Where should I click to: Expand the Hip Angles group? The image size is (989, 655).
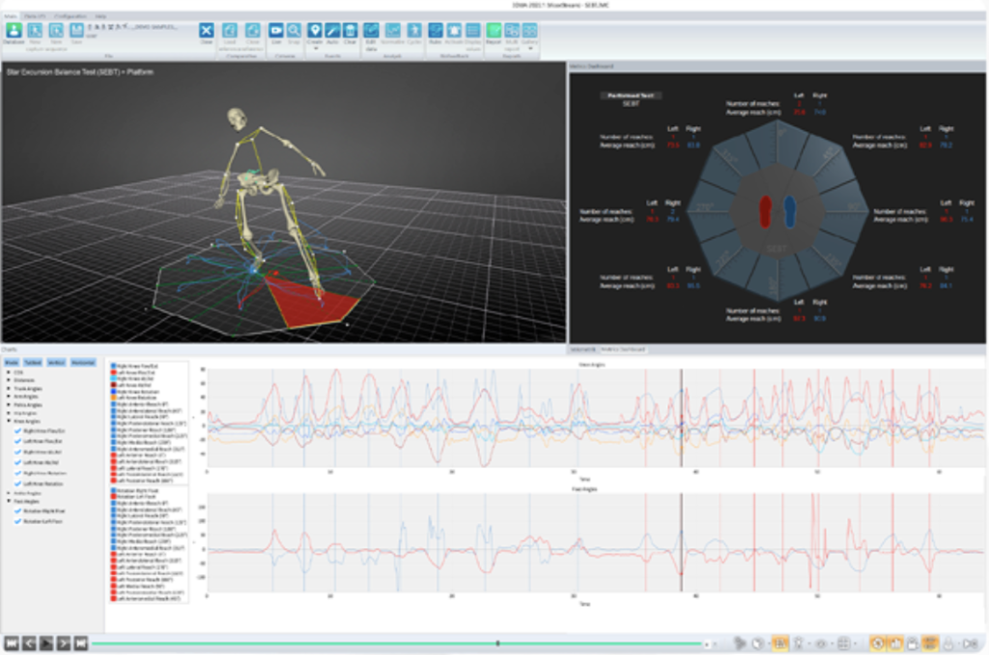pyautogui.click(x=9, y=413)
